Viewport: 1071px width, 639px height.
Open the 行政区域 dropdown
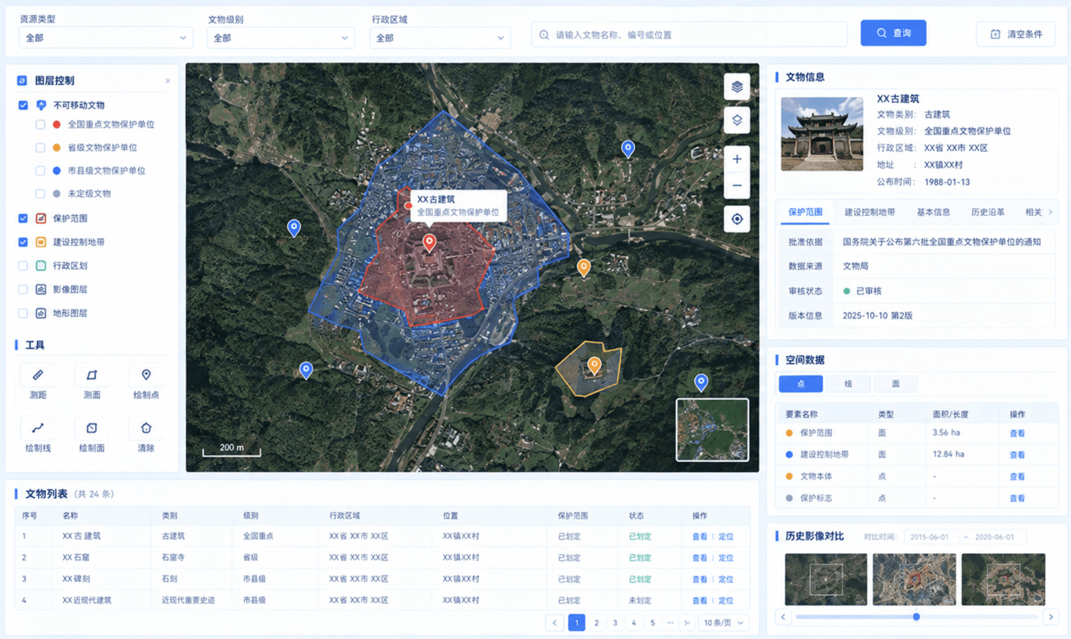440,37
